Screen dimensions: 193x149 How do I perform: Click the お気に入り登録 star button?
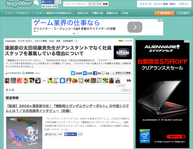click(x=121, y=73)
